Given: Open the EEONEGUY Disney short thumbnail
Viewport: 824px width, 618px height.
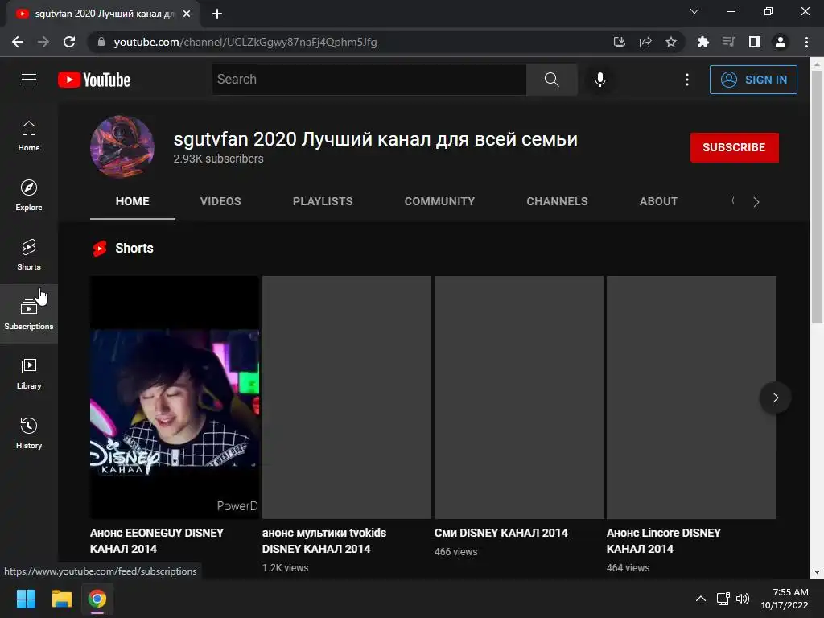Looking at the screenshot, I should (x=174, y=398).
